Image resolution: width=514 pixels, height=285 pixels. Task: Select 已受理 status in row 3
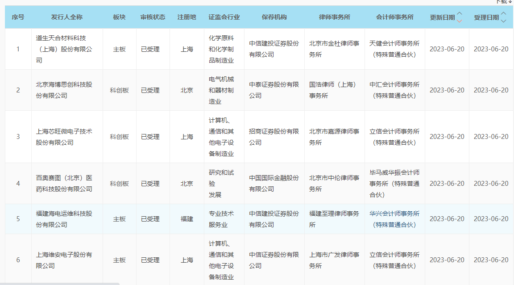click(x=150, y=137)
